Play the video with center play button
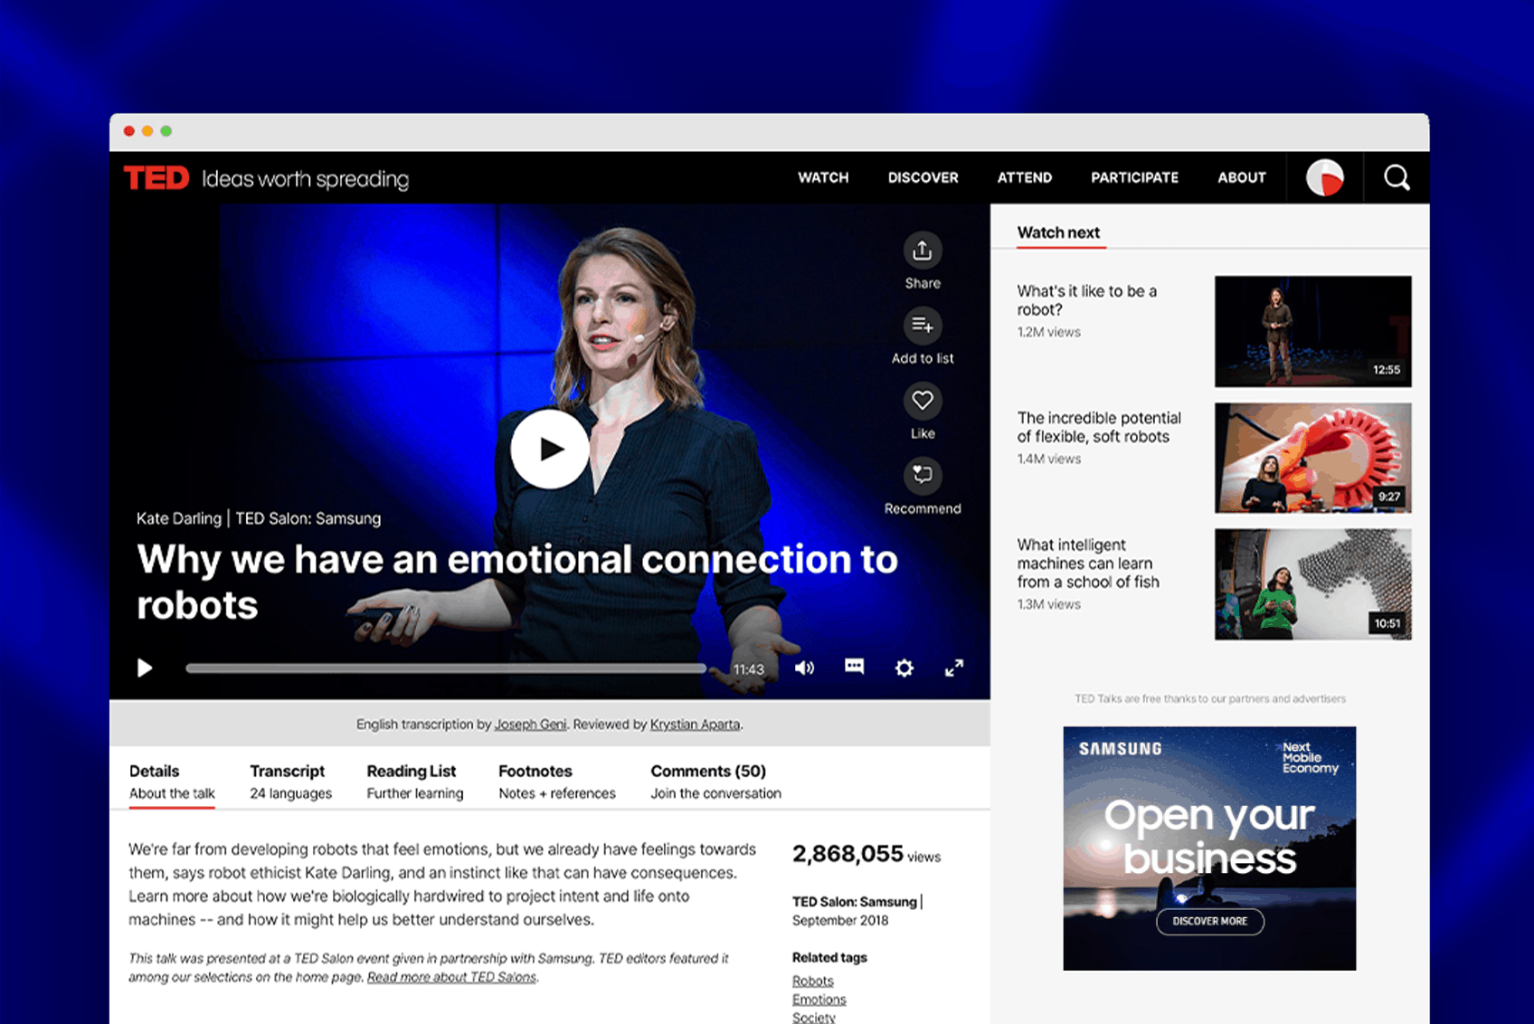The image size is (1534, 1024). [550, 449]
